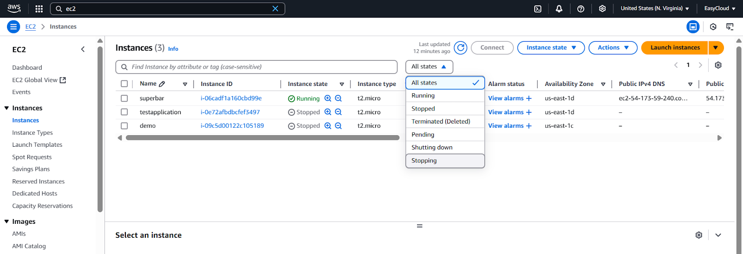The height and width of the screenshot is (254, 743).
Task: Click the sidebar vertical scrollbar
Action: pyautogui.click(x=100, y=129)
